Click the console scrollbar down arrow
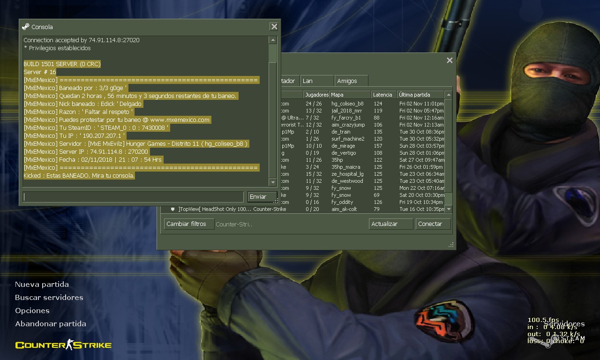This screenshot has height=360, width=600. click(273, 182)
